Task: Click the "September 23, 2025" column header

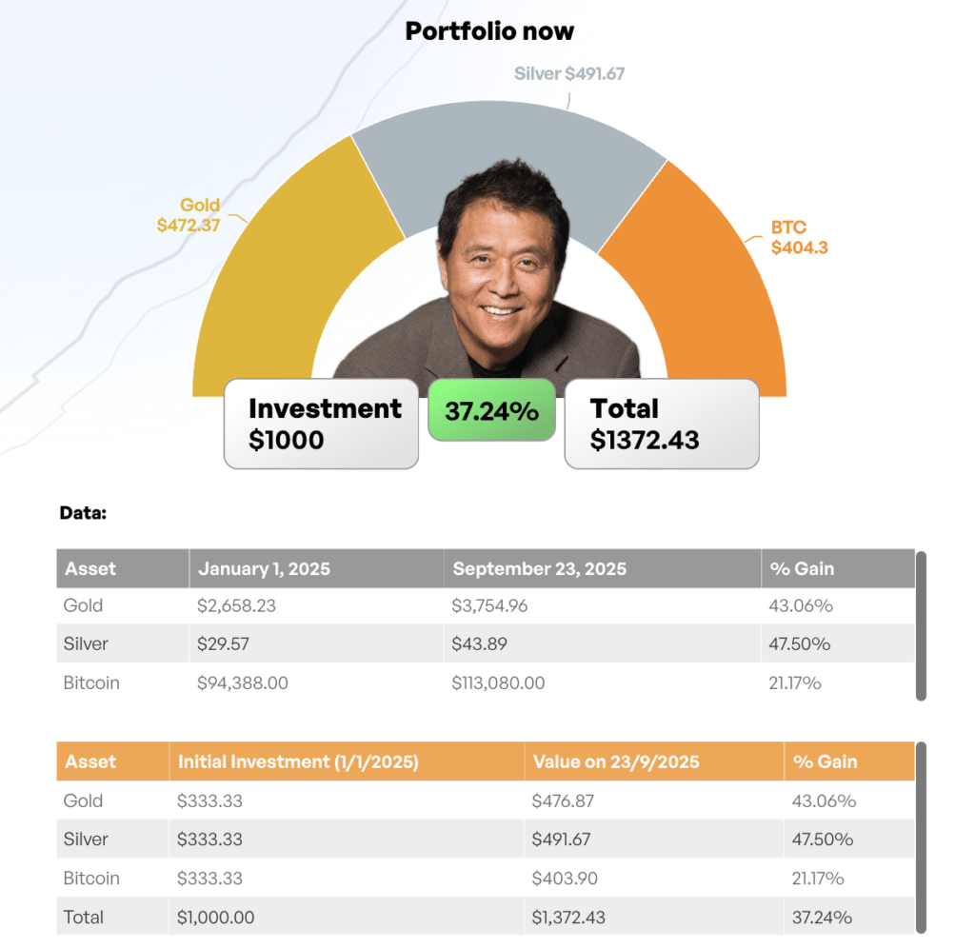Action: [539, 568]
